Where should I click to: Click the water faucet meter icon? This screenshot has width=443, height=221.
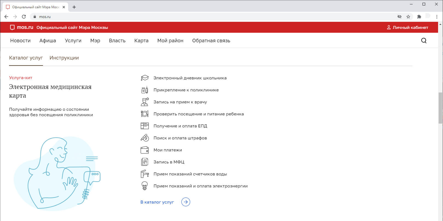pos(144,174)
